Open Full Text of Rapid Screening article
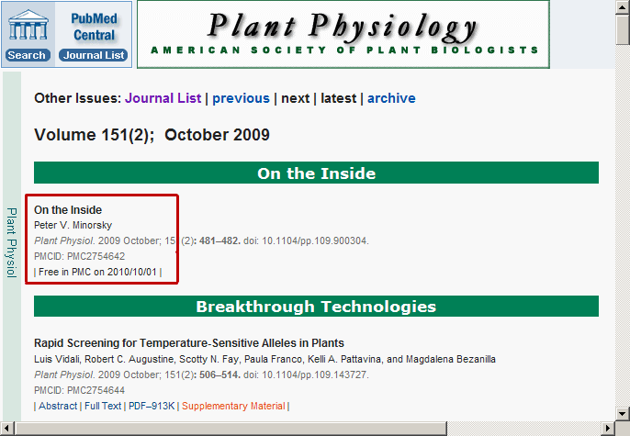The image size is (630, 436). pyautogui.click(x=103, y=406)
